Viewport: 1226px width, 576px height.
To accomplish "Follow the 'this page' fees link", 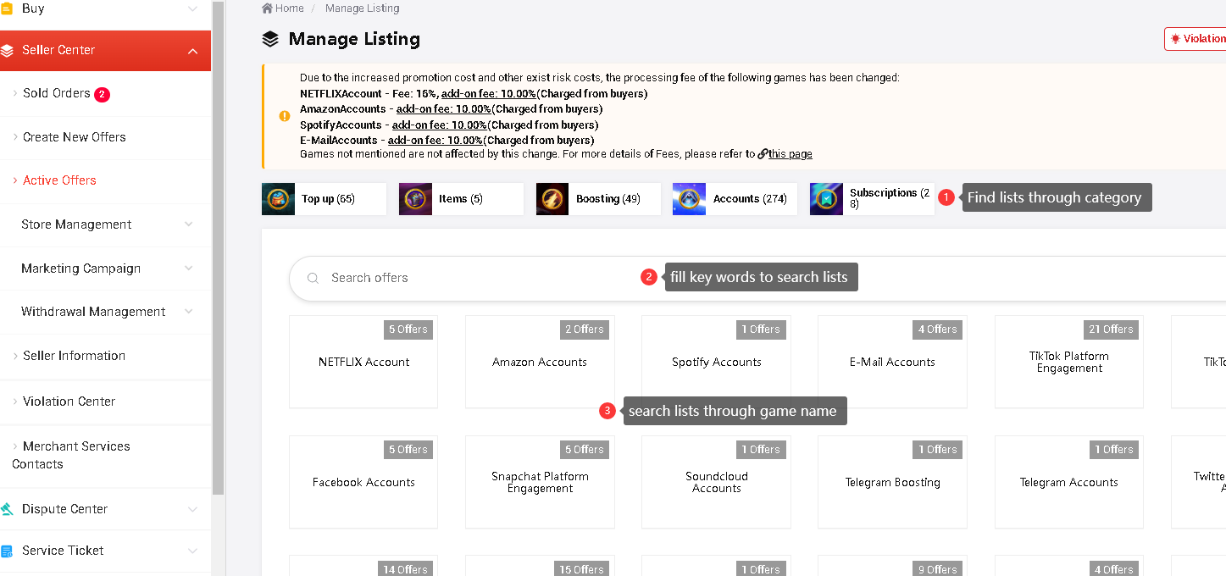I will tap(790, 154).
